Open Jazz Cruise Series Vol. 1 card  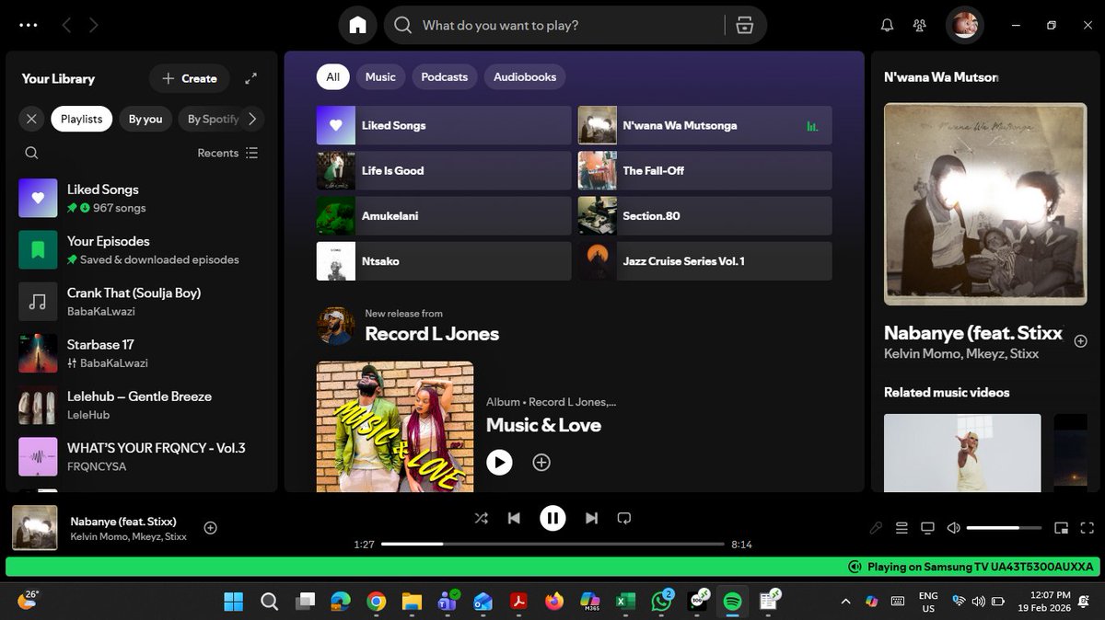(x=704, y=261)
